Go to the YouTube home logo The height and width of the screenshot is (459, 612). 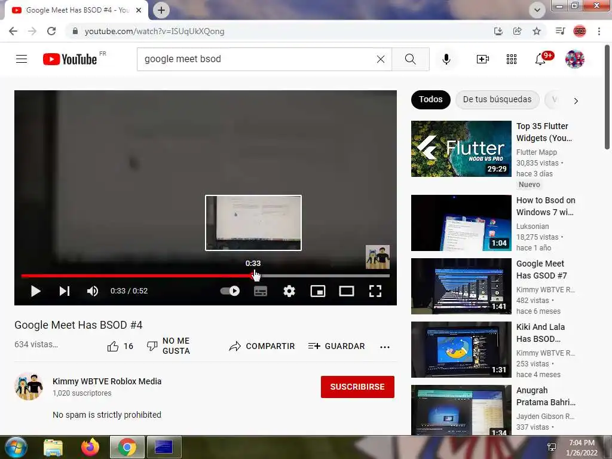[70, 59]
